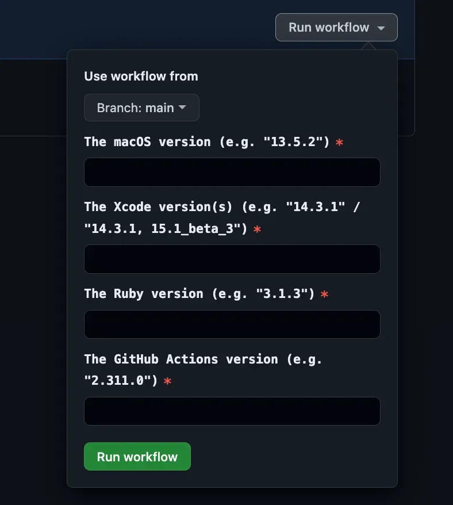Click the Xcode version(s) field label

tap(222, 218)
